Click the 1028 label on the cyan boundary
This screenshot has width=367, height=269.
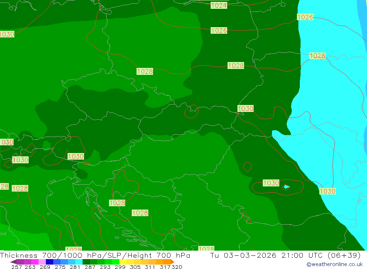[x=317, y=56]
